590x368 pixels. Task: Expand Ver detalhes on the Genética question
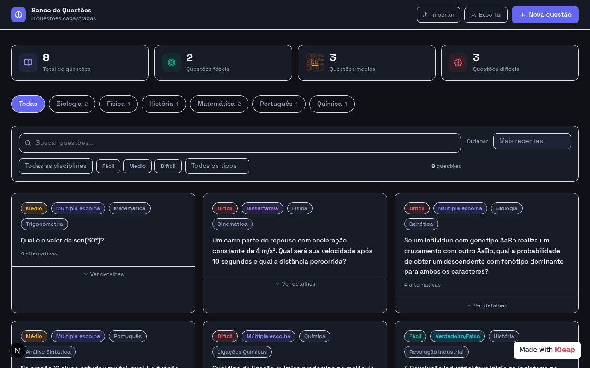click(487, 305)
